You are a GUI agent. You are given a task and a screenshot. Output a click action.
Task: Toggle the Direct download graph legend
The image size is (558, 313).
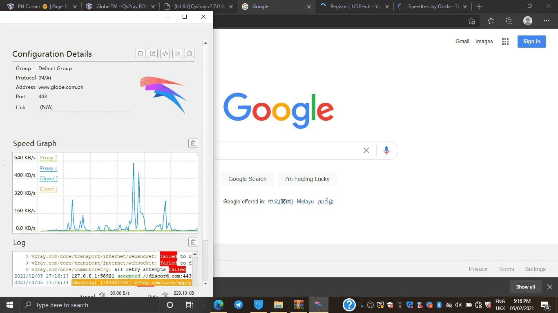click(x=49, y=189)
